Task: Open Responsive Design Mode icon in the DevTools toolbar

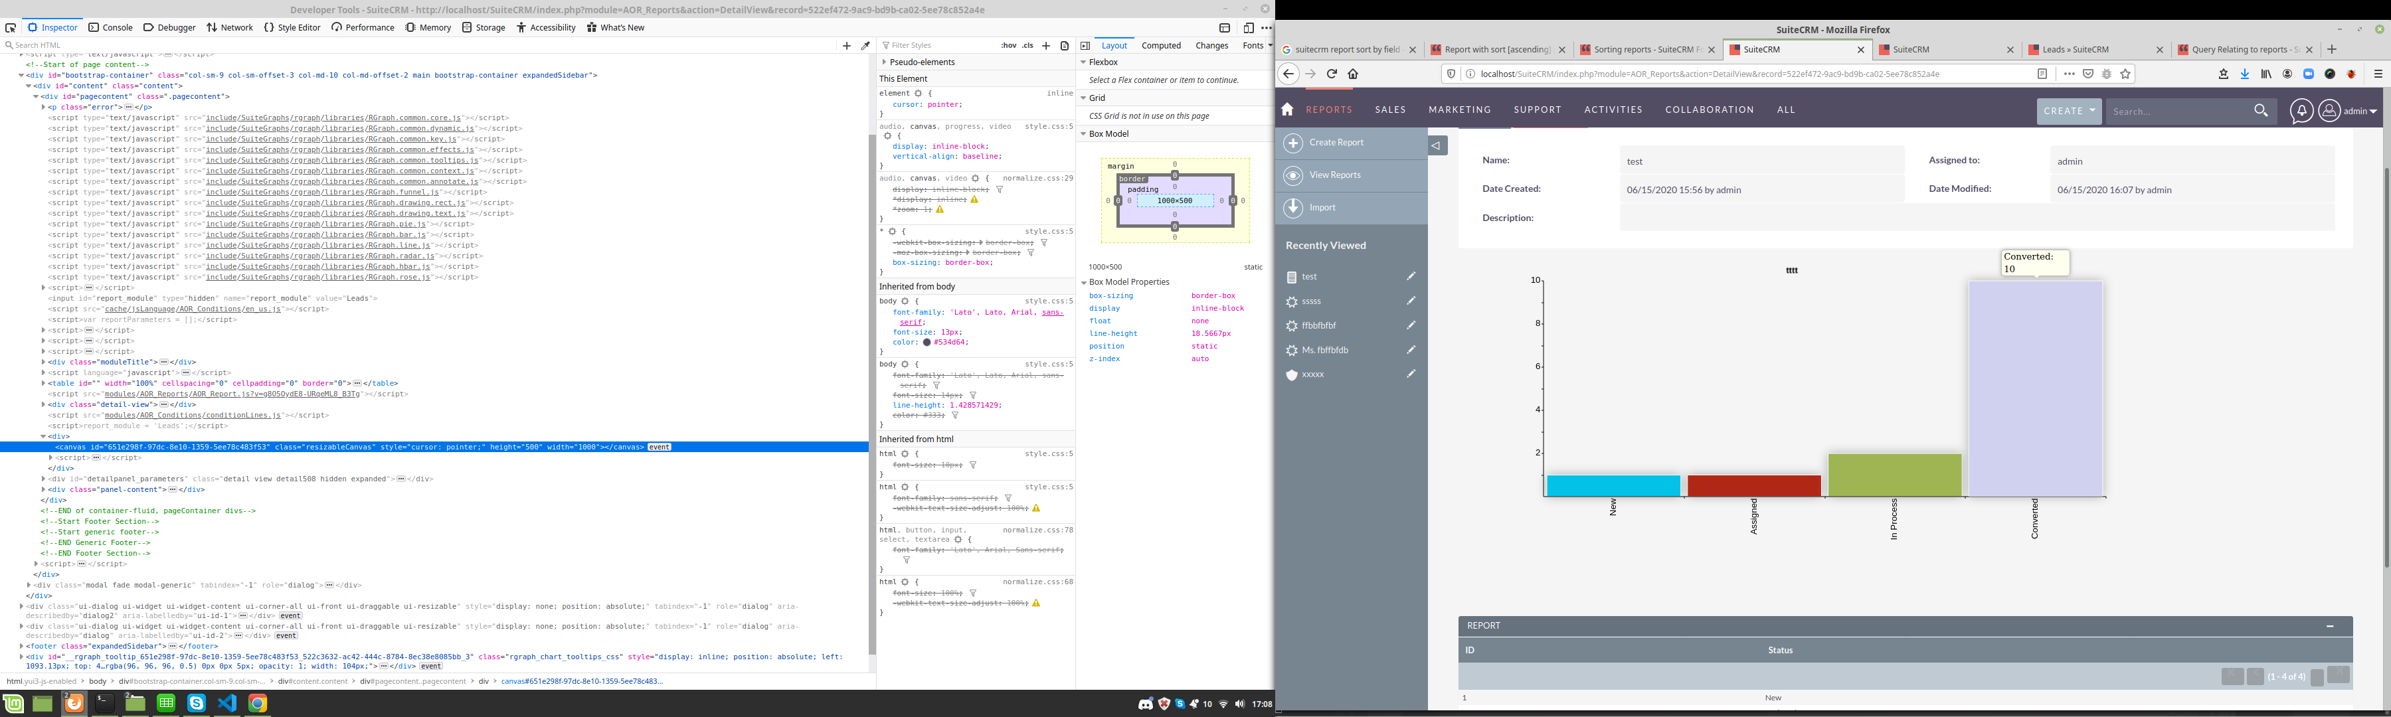Action: point(1249,28)
